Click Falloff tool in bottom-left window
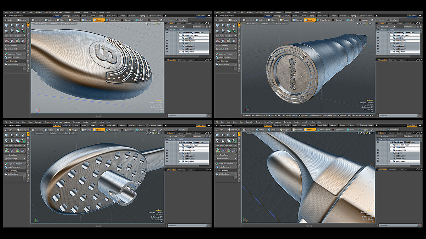The width and height of the screenshot is (426, 239). (x=140, y=130)
